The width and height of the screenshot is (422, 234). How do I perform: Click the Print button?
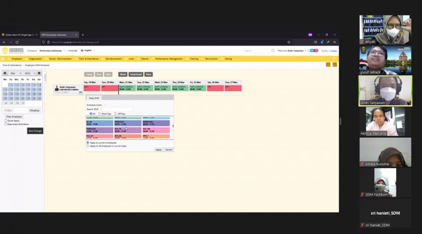click(149, 74)
